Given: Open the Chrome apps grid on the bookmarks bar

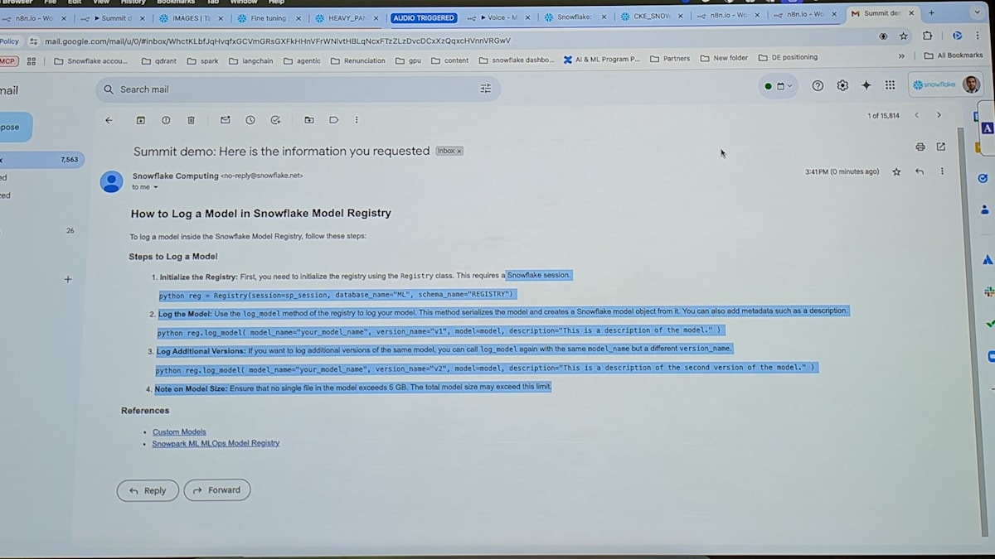Looking at the screenshot, I should pos(32,60).
